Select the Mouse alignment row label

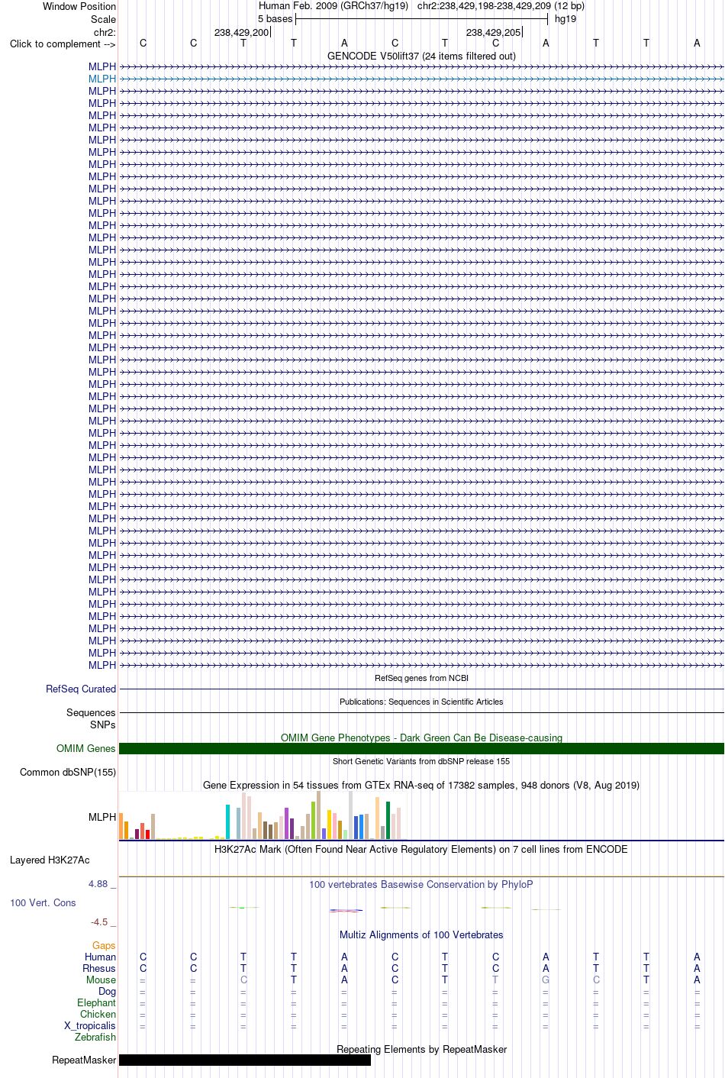[101, 980]
